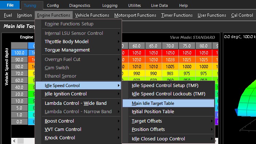Expand Ethanol Sensor submenu

[x=78, y=76]
